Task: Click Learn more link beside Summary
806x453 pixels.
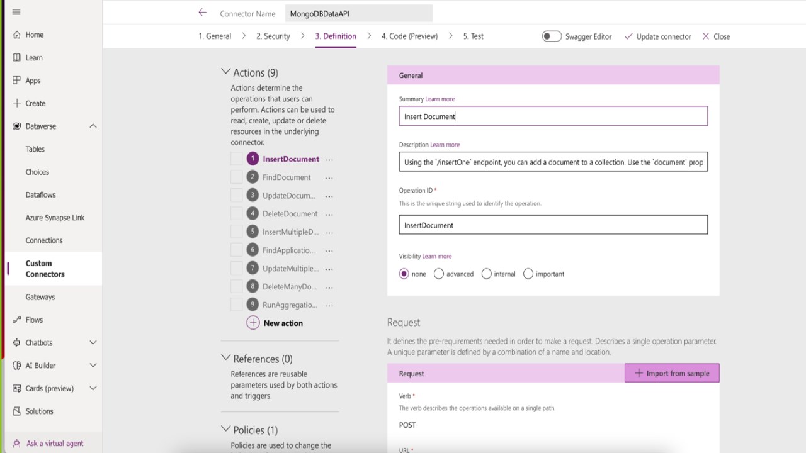Action: tap(440, 99)
